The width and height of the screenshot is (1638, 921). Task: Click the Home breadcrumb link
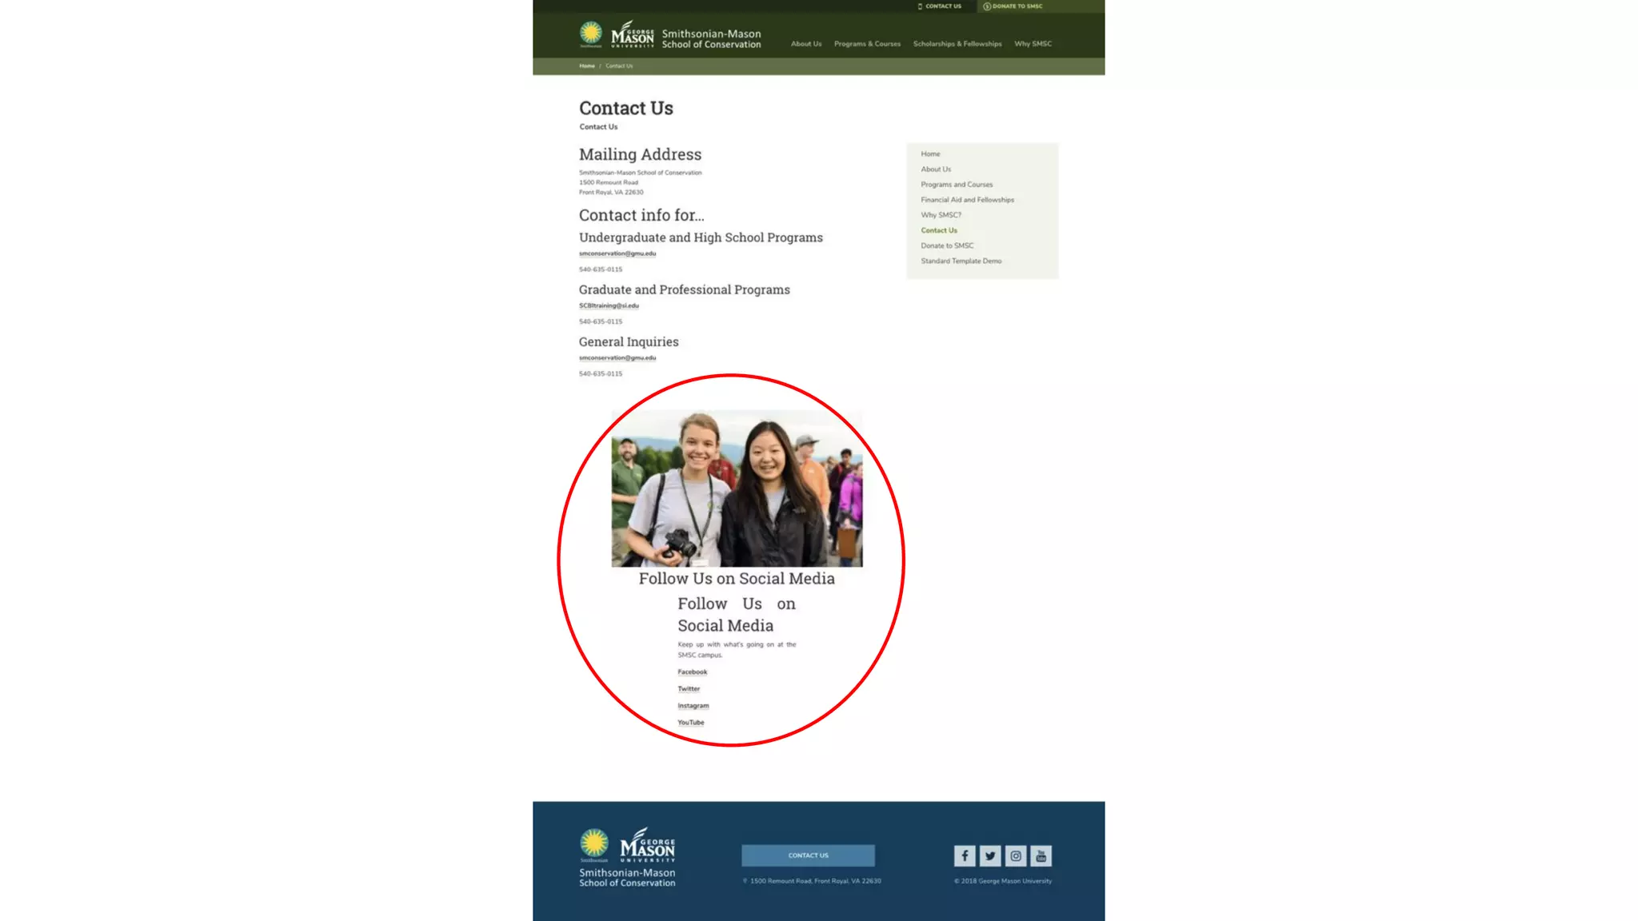pyautogui.click(x=587, y=66)
